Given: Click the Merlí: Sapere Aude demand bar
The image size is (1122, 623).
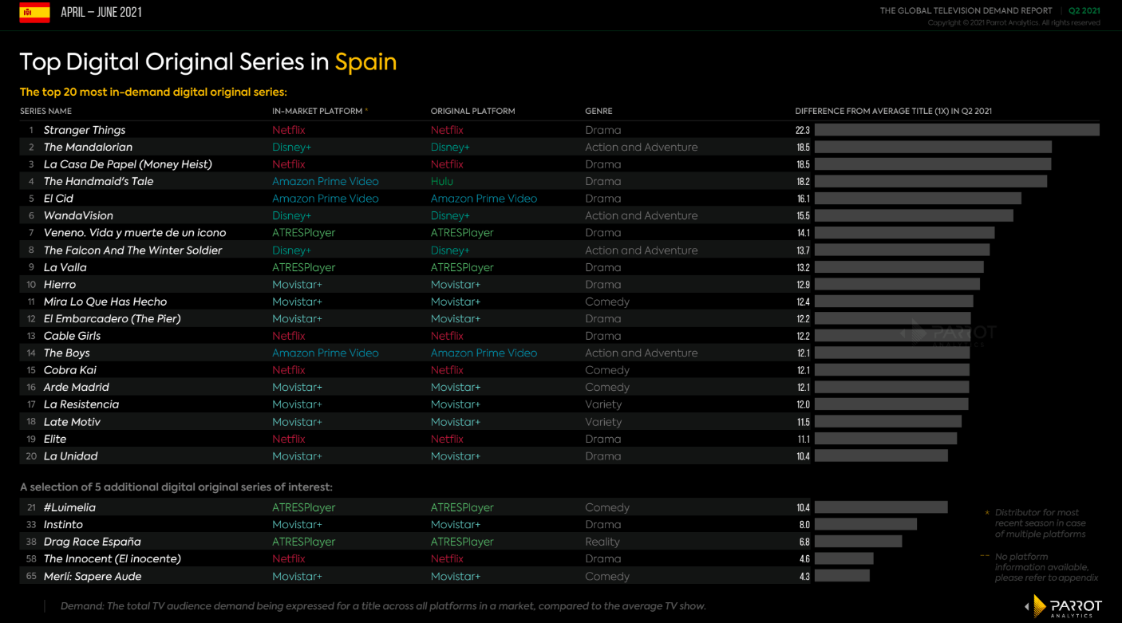Looking at the screenshot, I should point(842,576).
